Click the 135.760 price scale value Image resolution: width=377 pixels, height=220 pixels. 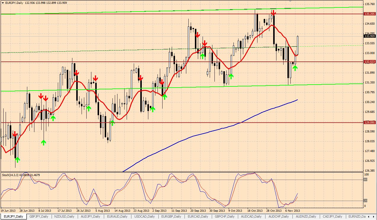[x=369, y=4]
